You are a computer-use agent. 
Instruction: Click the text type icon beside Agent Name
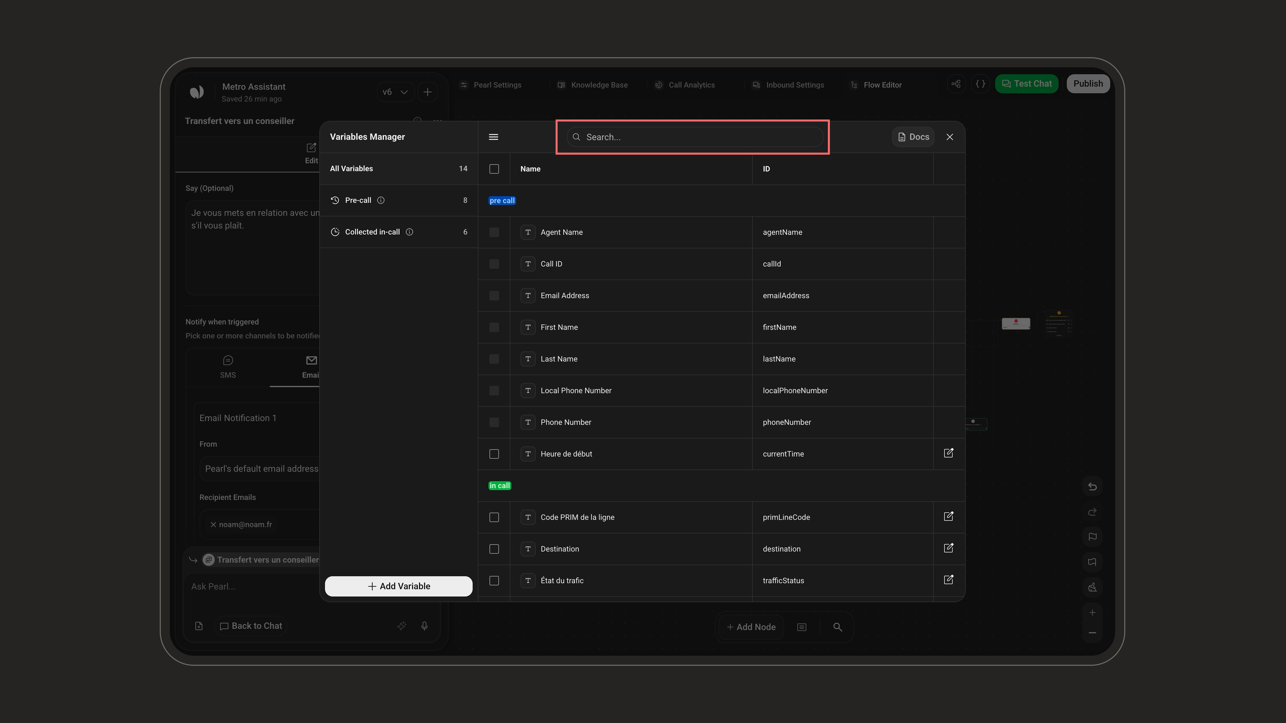[x=528, y=232]
